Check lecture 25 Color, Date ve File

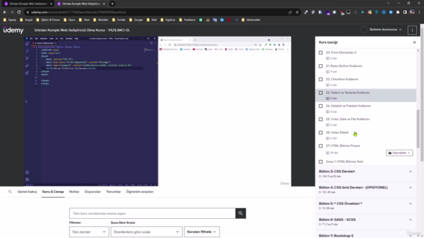click(321, 119)
